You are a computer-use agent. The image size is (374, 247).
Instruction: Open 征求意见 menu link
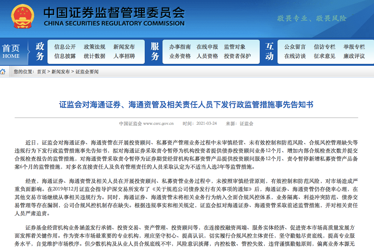(324, 56)
